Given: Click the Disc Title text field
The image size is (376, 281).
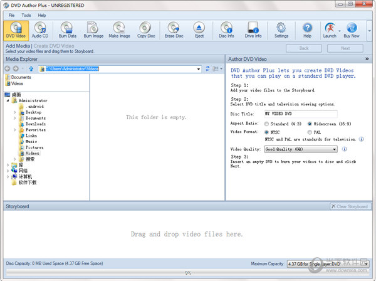Looking at the screenshot, I should 301,114.
